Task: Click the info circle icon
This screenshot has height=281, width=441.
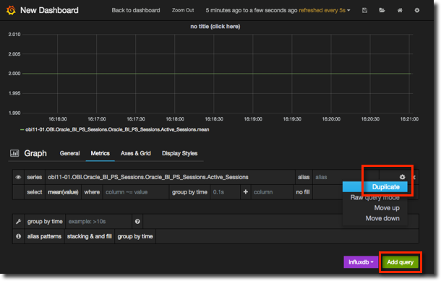Action: point(19,236)
